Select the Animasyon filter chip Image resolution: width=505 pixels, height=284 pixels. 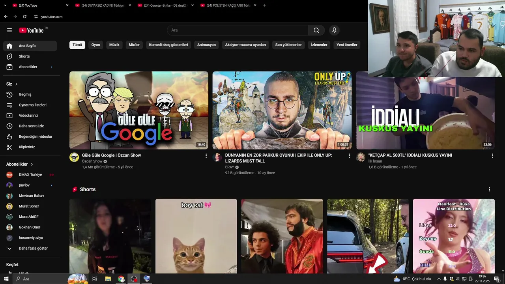click(x=206, y=45)
